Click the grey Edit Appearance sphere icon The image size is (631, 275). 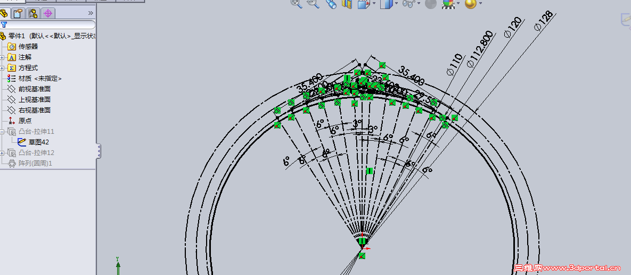pos(431,4)
